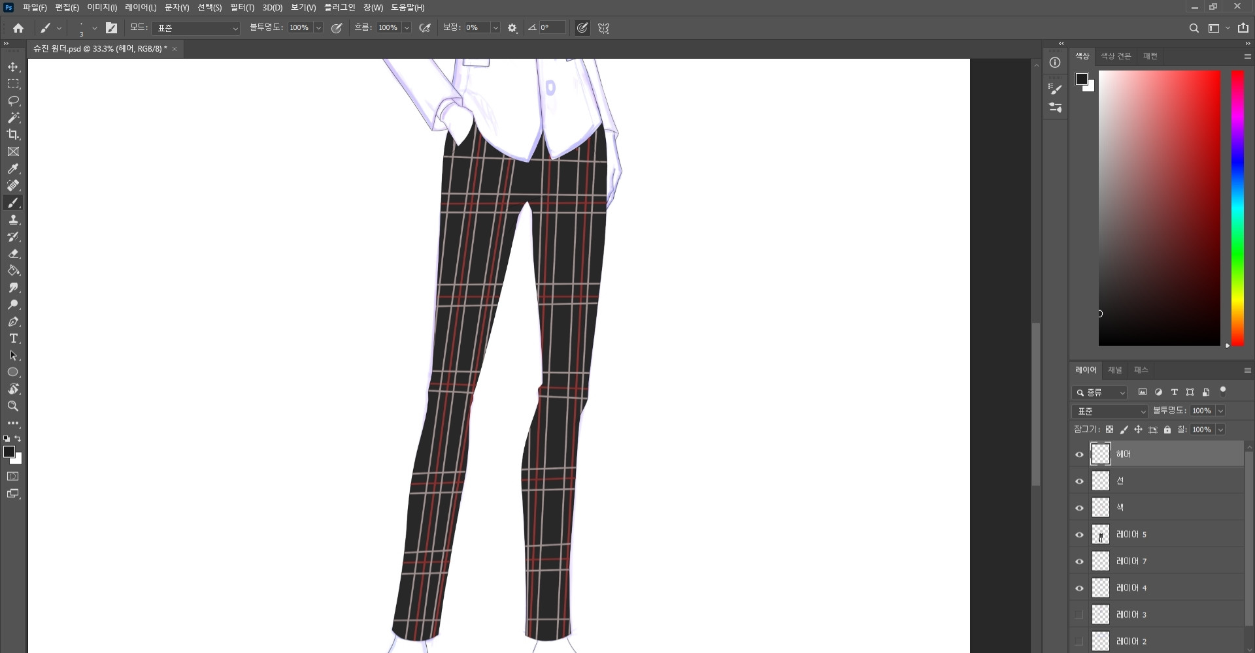Expand the brush opacity 100% dropdown arrow
This screenshot has width=1255, height=653.
pos(318,28)
